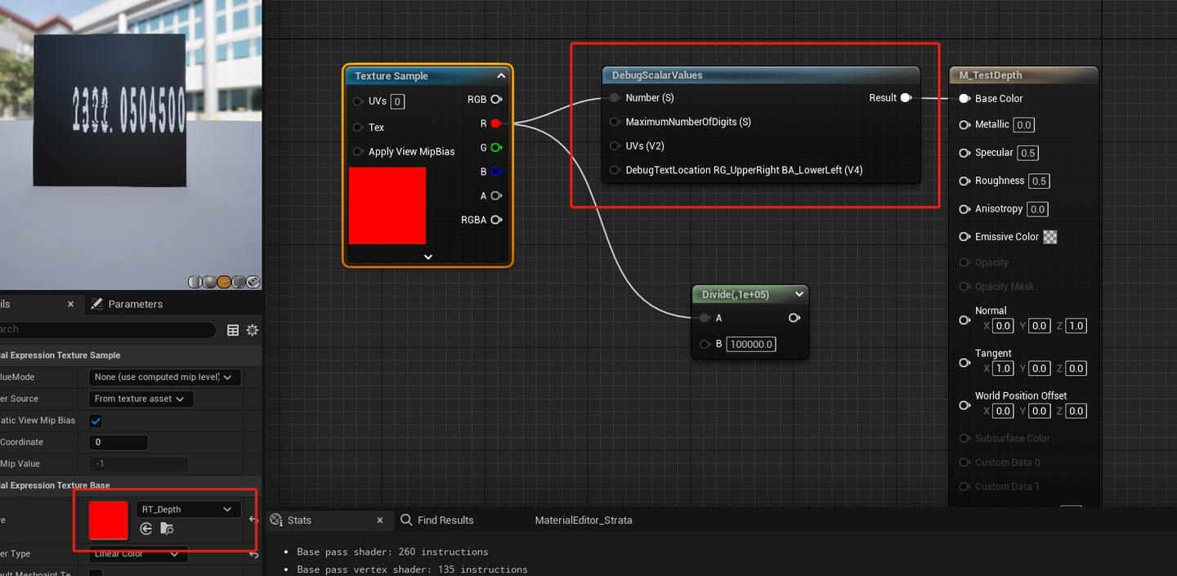Click the column view icon beside the search bar
The image size is (1177, 576).
click(233, 330)
